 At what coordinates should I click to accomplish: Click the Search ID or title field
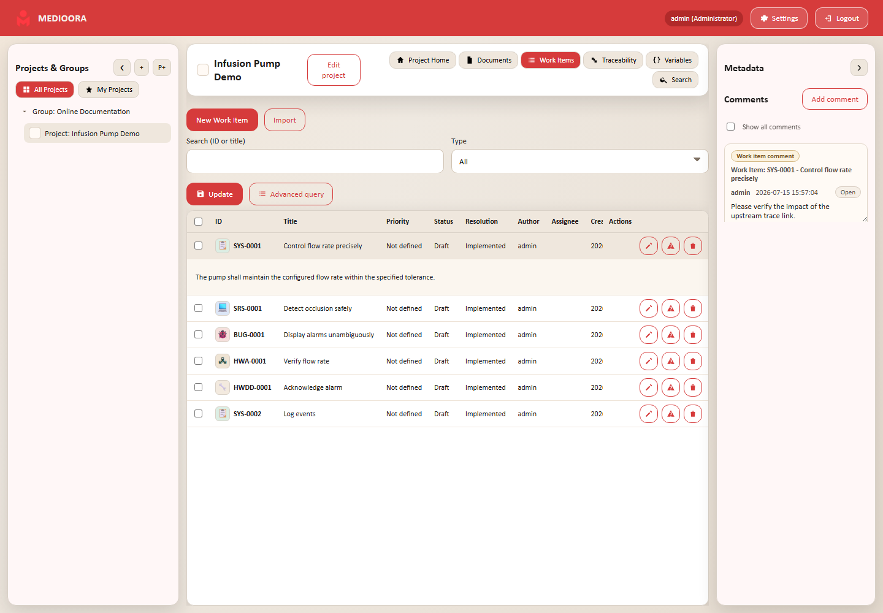pyautogui.click(x=315, y=161)
